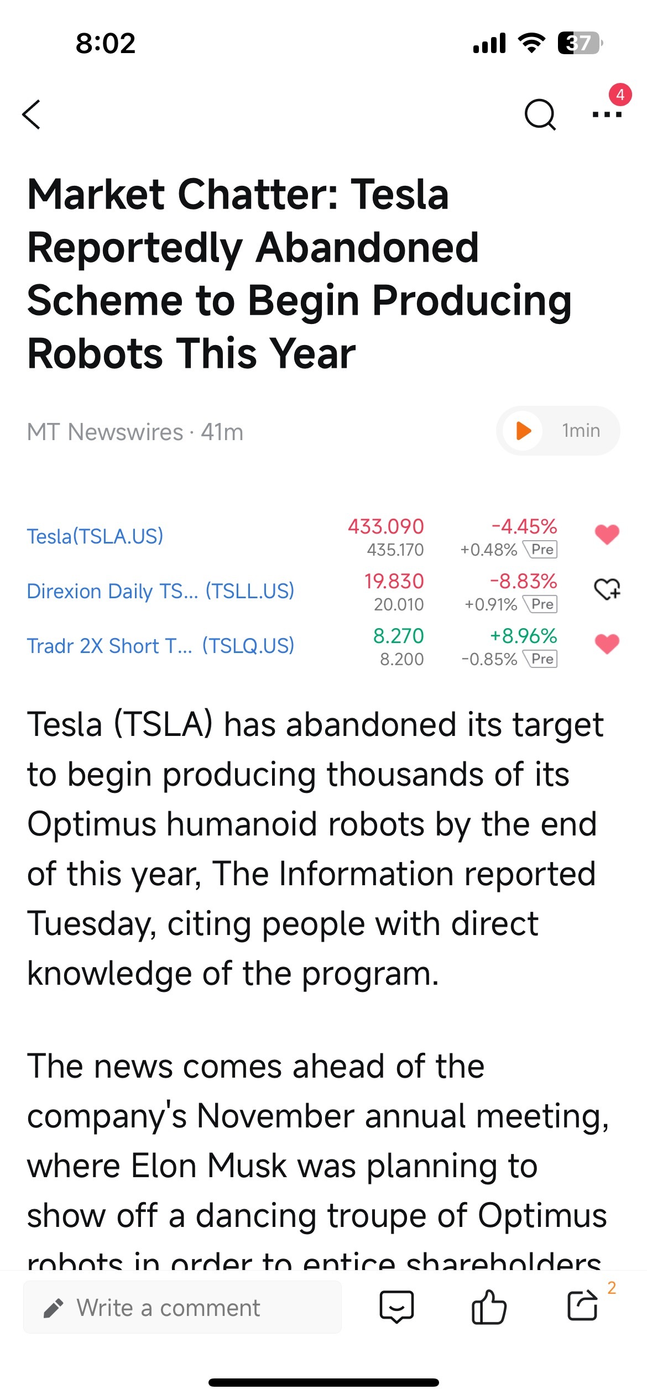This screenshot has width=647, height=1400.
Task: Toggle the TSLQ watchlist heart
Action: (x=607, y=644)
